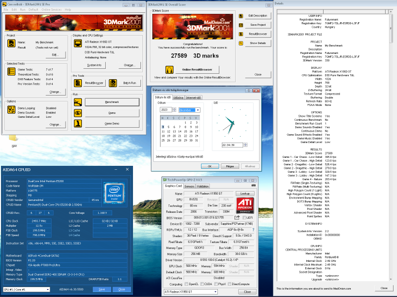Click the BIOS export share icon in GPU-Z
The width and height of the screenshot is (397, 297).
(237, 217)
